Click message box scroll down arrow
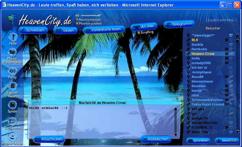 [x=176, y=134]
